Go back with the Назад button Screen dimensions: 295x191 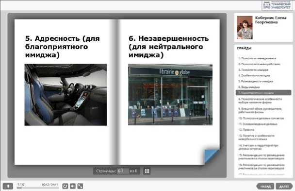(265, 186)
